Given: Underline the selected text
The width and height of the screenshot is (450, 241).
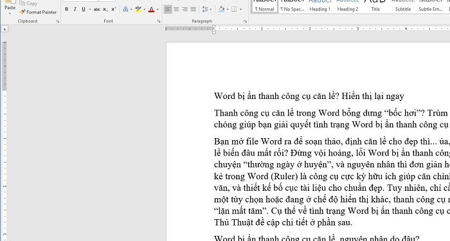Looking at the screenshot, I should (x=84, y=9).
